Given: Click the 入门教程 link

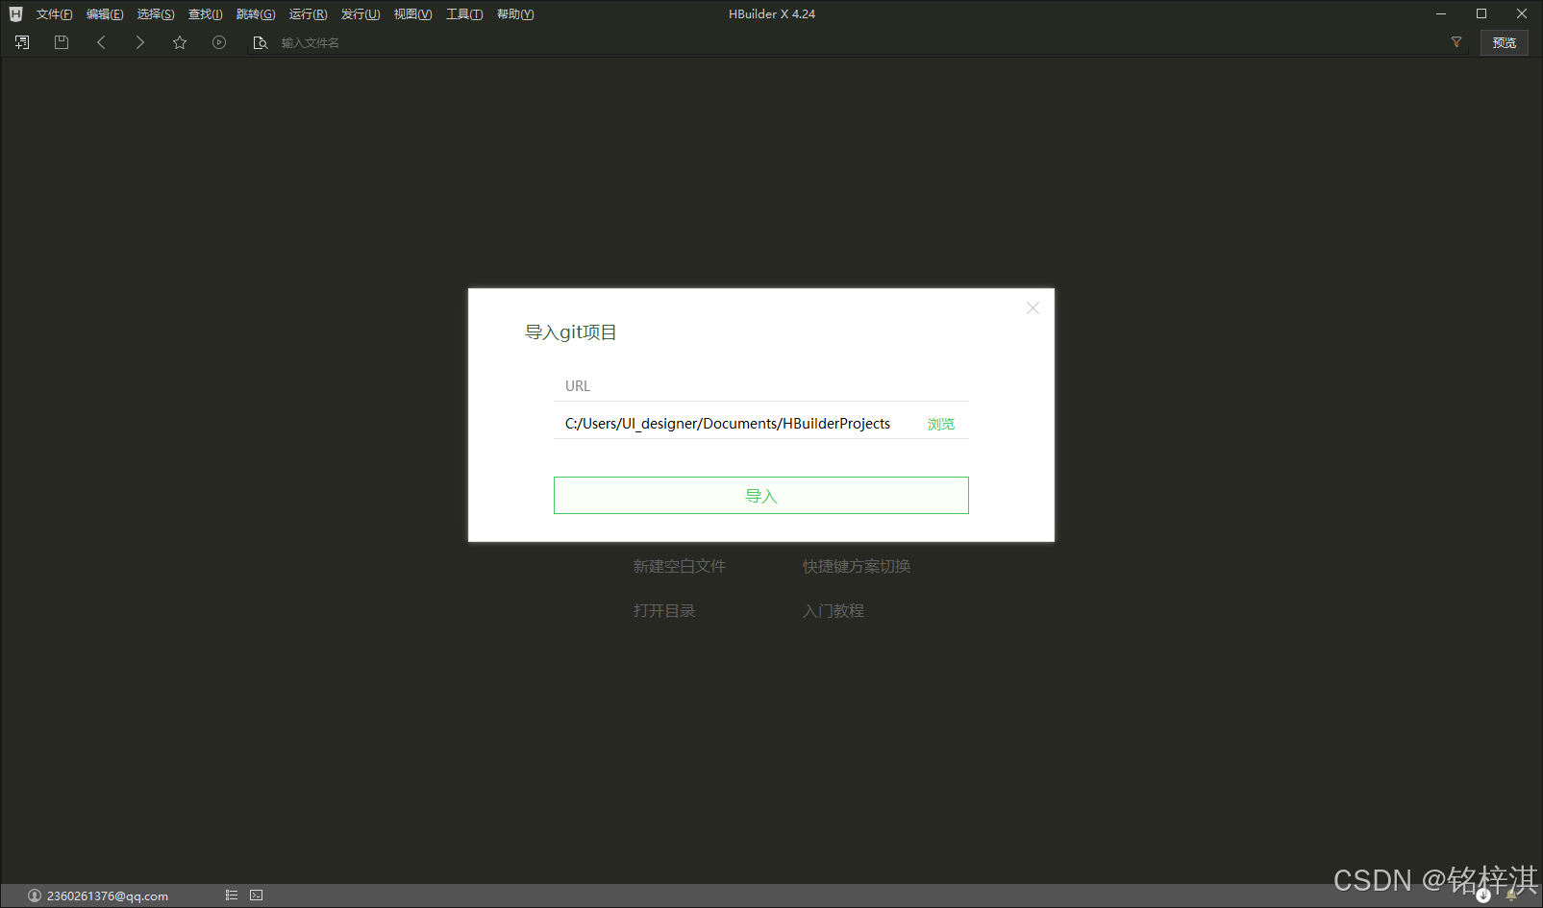Looking at the screenshot, I should (x=834, y=611).
